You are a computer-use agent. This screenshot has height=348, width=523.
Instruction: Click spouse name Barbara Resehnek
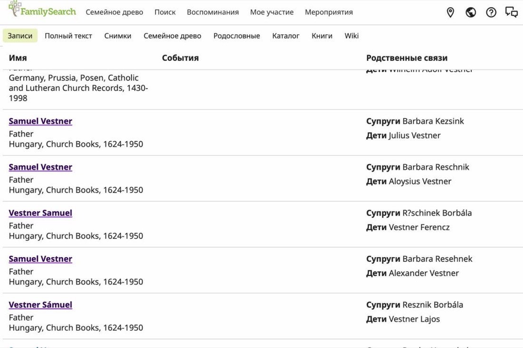[x=437, y=259]
